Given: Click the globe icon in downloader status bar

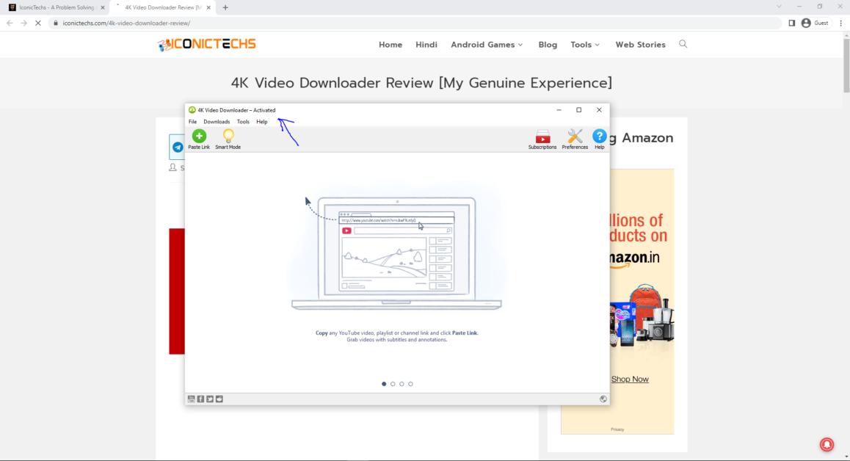Looking at the screenshot, I should pyautogui.click(x=603, y=399).
